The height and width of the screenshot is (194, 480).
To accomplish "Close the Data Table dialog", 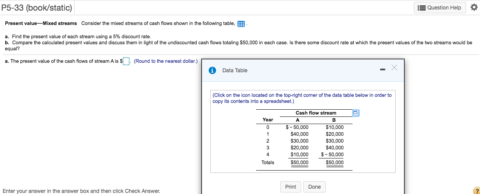I will (395, 68).
